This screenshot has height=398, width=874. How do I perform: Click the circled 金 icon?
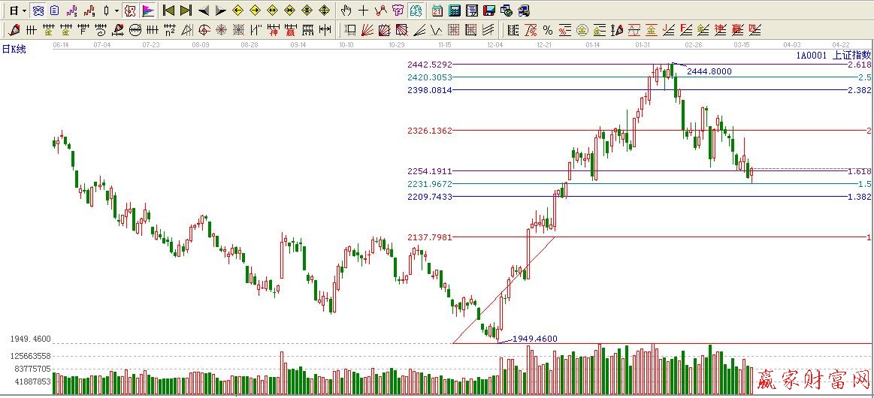[x=582, y=29]
